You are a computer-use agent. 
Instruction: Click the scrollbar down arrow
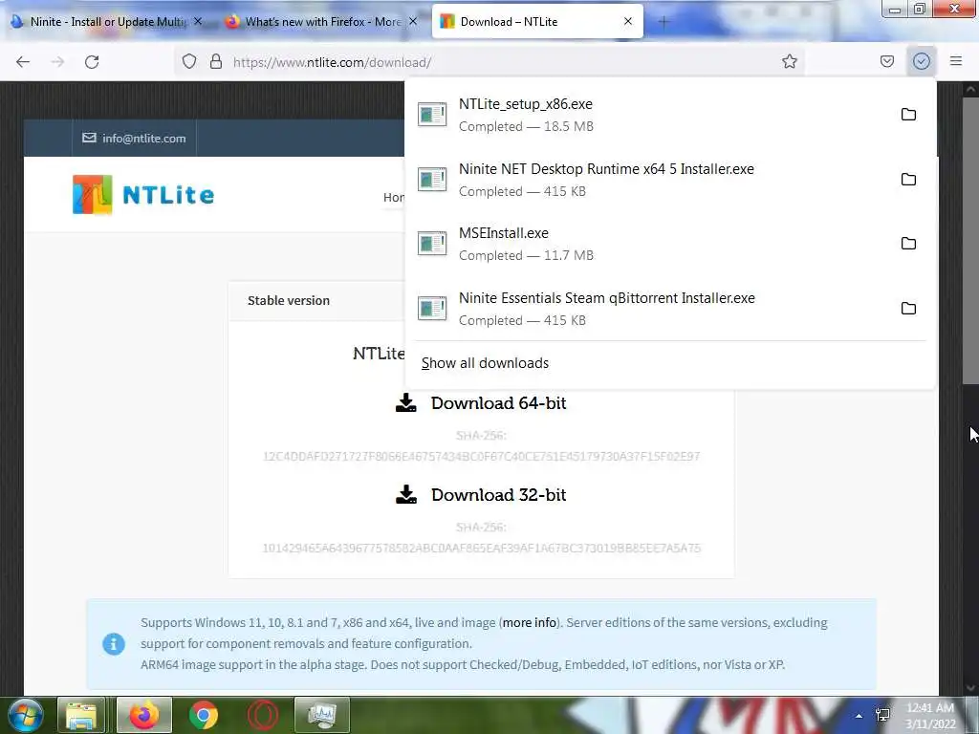coord(971,688)
